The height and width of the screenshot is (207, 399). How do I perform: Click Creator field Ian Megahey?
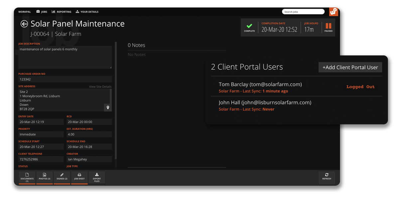(x=89, y=159)
